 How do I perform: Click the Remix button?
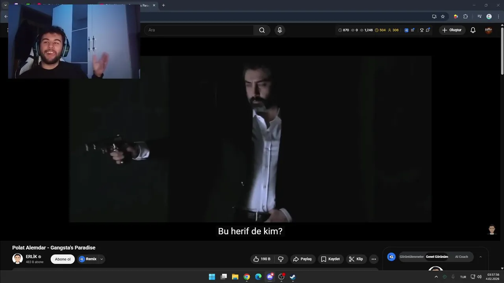88,259
